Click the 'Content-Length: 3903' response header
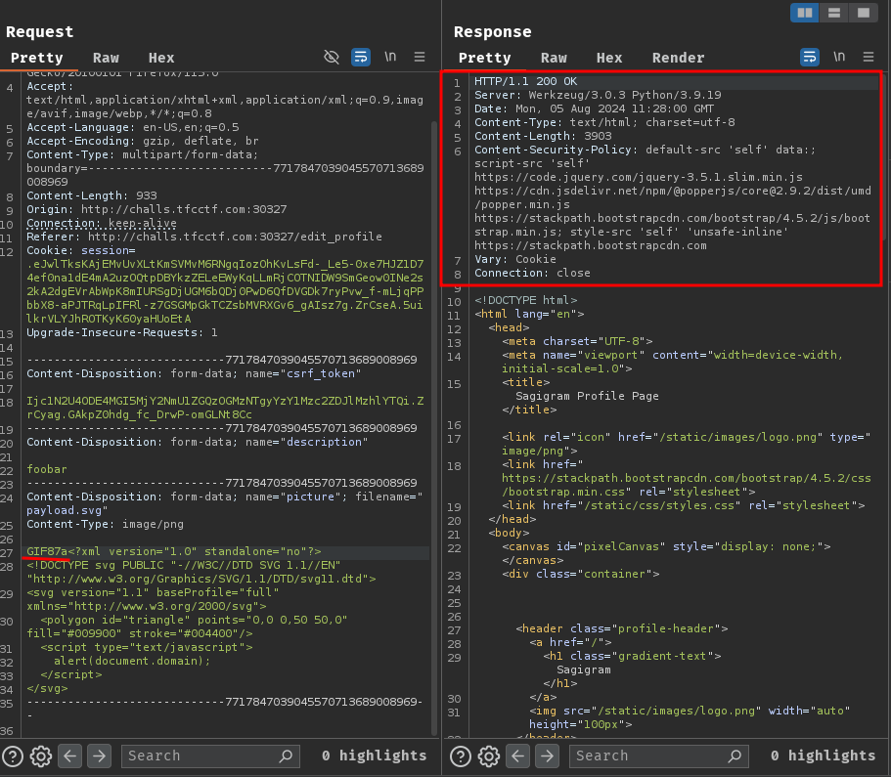Viewport: 891px width, 777px height. [x=543, y=136]
